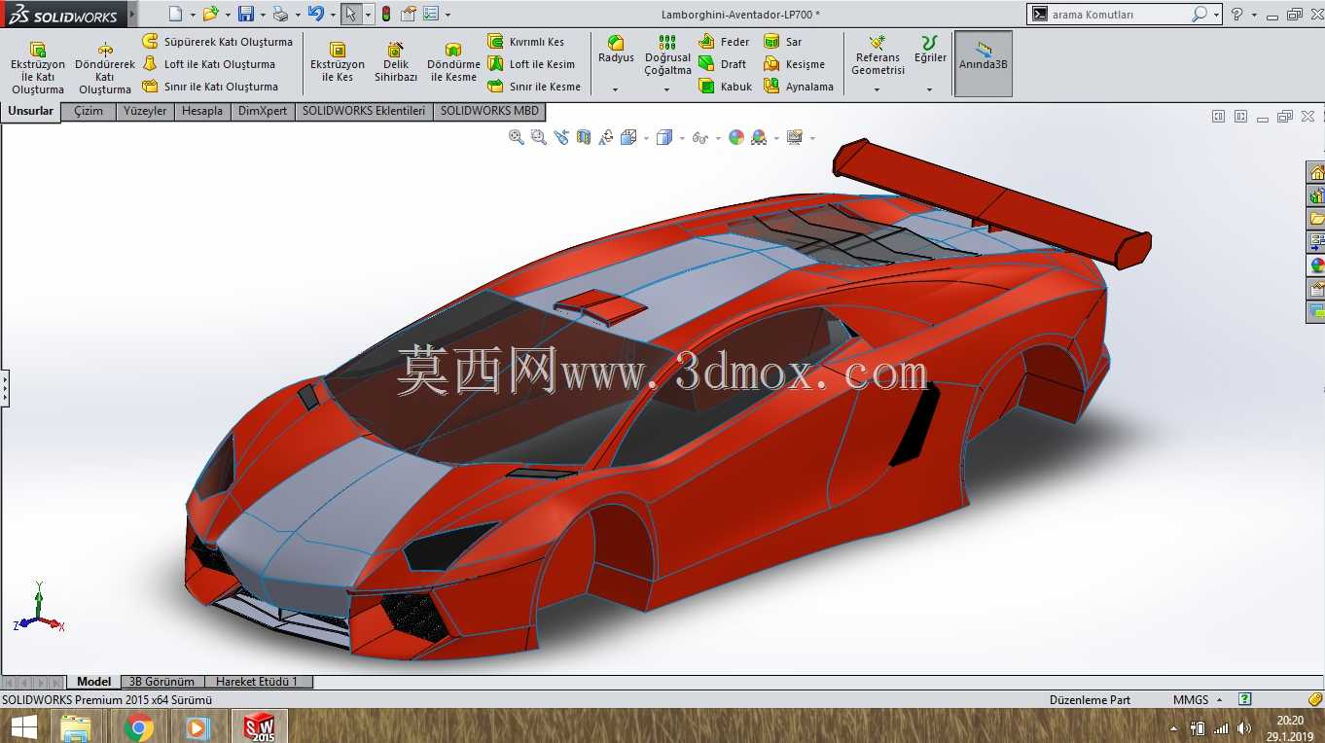Click the Zoom to Fit magnifier icon
Viewport: 1325px width, 743px height.
(517, 137)
